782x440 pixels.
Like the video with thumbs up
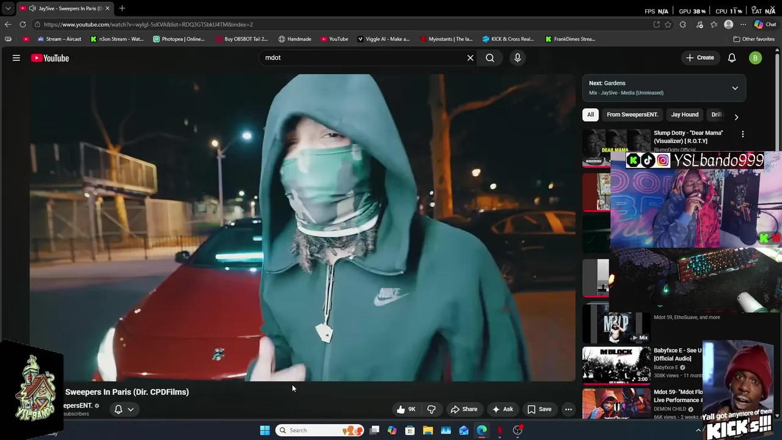coord(406,409)
